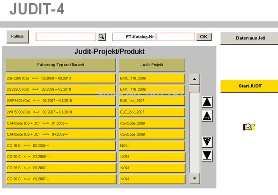The width and height of the screenshot is (278, 195).
Task: Select project EJE_1xx_2007
Action: pyautogui.click(x=152, y=101)
